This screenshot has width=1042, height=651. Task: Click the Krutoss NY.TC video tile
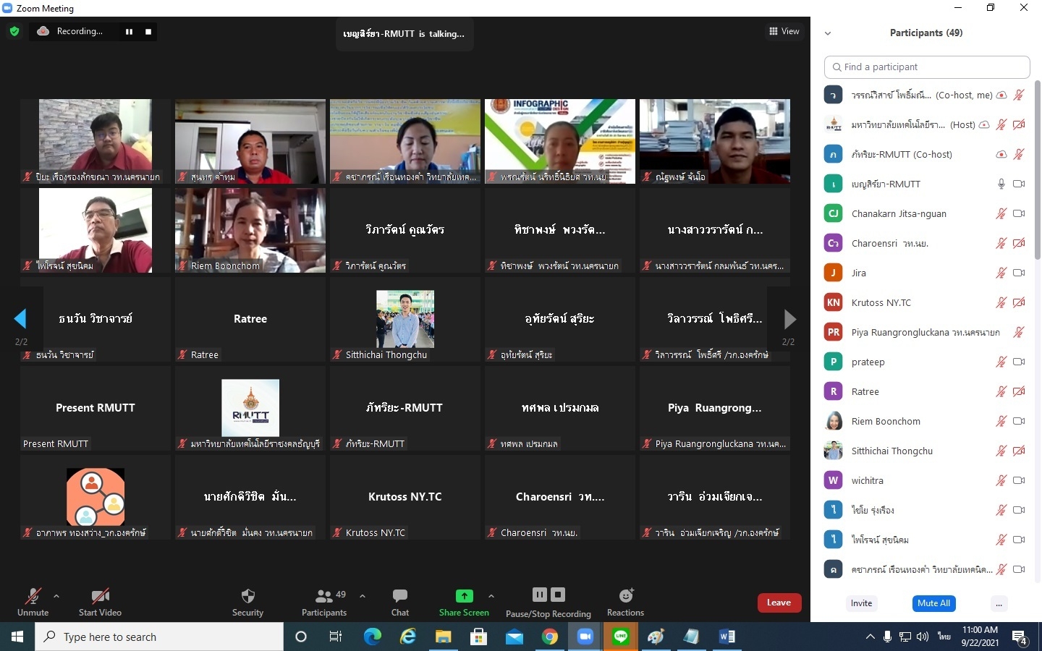click(x=405, y=497)
